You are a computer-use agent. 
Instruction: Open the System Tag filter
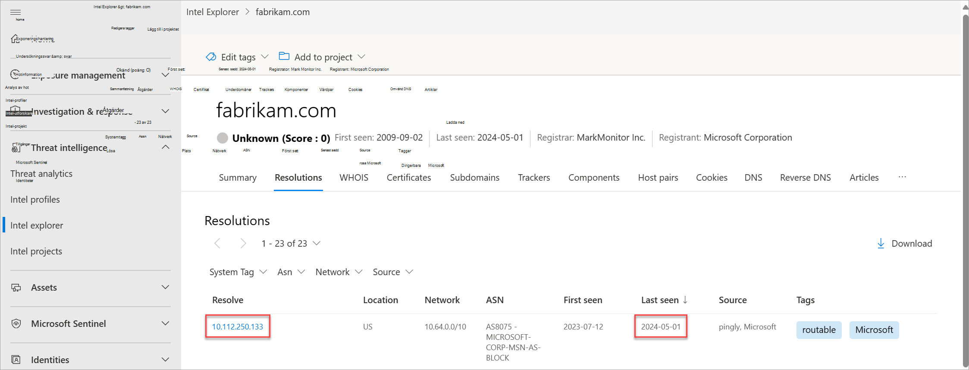click(x=238, y=272)
